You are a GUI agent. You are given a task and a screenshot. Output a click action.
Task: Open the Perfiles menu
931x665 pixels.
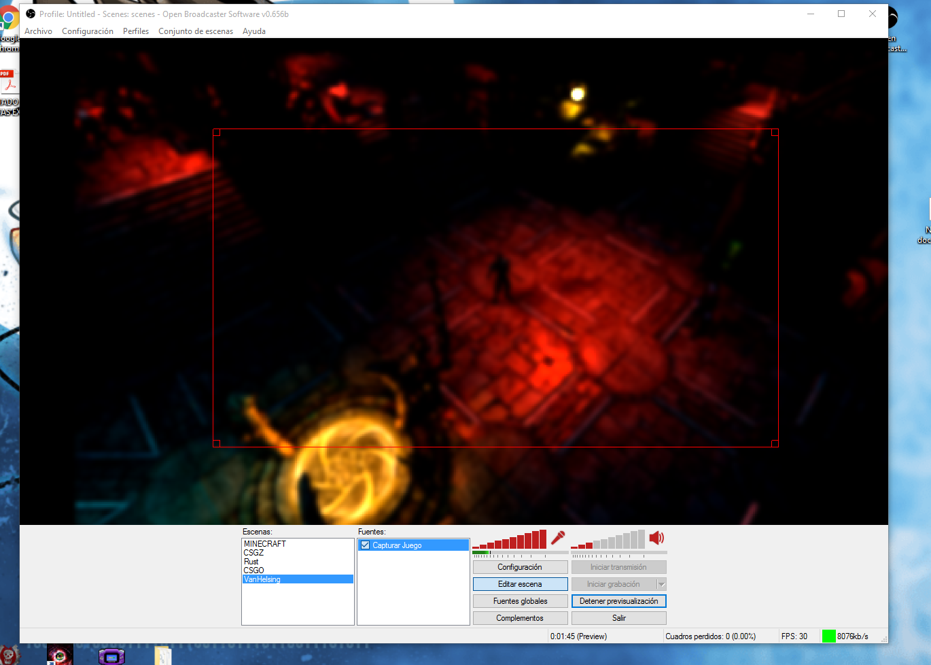136,31
